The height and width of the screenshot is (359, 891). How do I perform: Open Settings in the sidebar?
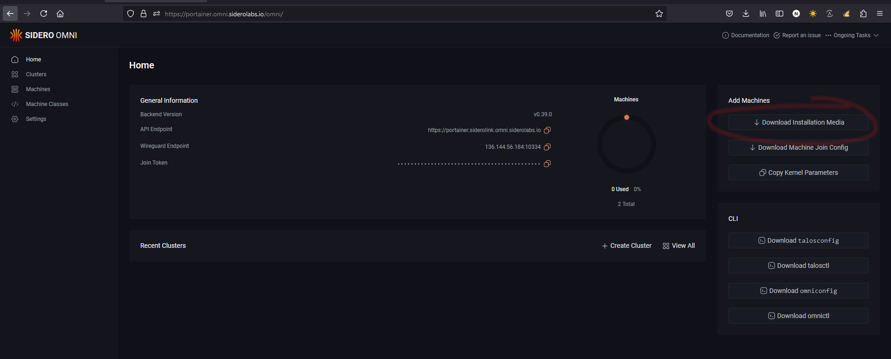[x=36, y=119]
